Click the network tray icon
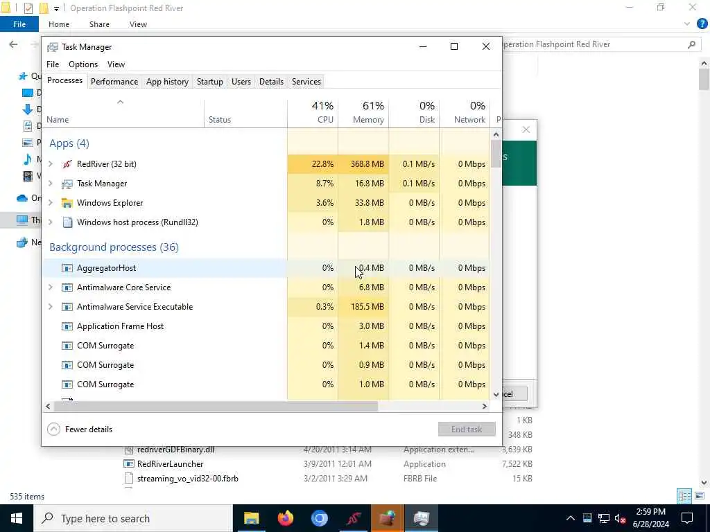 604,518
